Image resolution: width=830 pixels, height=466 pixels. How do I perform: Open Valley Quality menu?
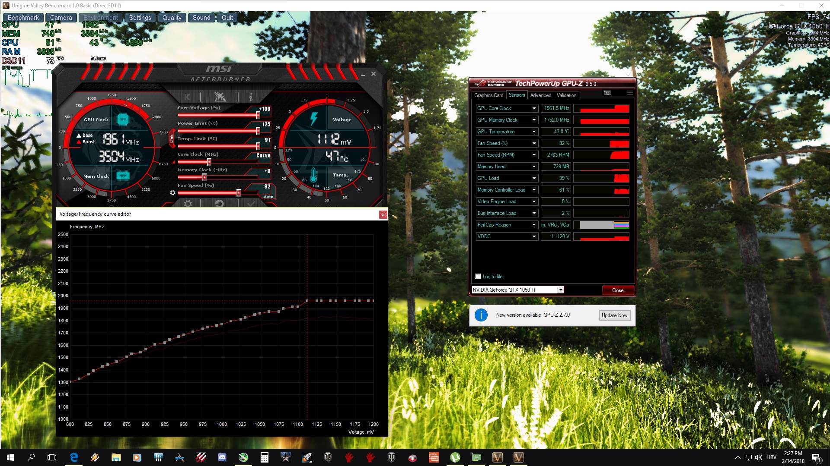172,18
